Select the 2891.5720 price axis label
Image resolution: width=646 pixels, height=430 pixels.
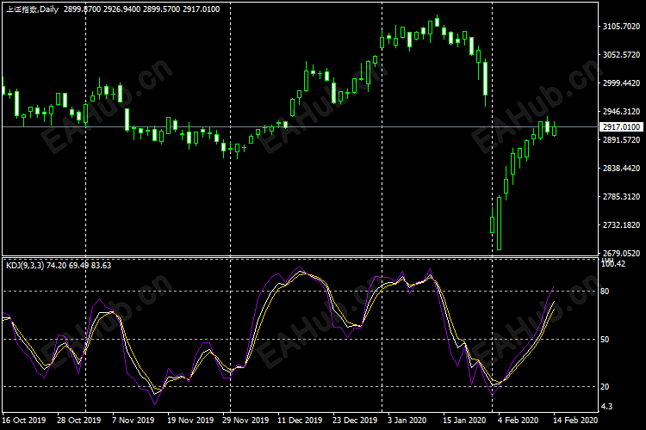(621, 140)
